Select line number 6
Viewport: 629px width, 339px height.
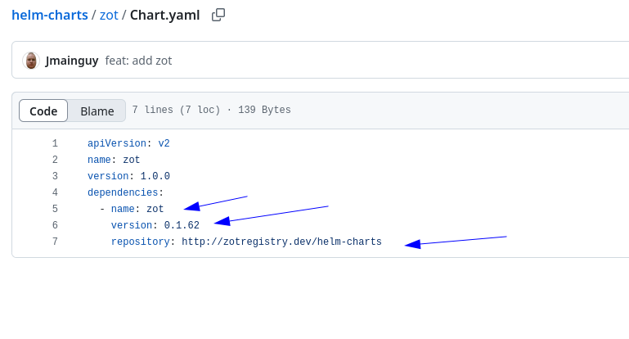click(x=55, y=225)
